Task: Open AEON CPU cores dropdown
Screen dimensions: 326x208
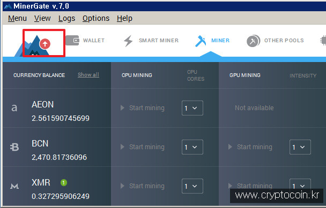Action: tap(192, 108)
